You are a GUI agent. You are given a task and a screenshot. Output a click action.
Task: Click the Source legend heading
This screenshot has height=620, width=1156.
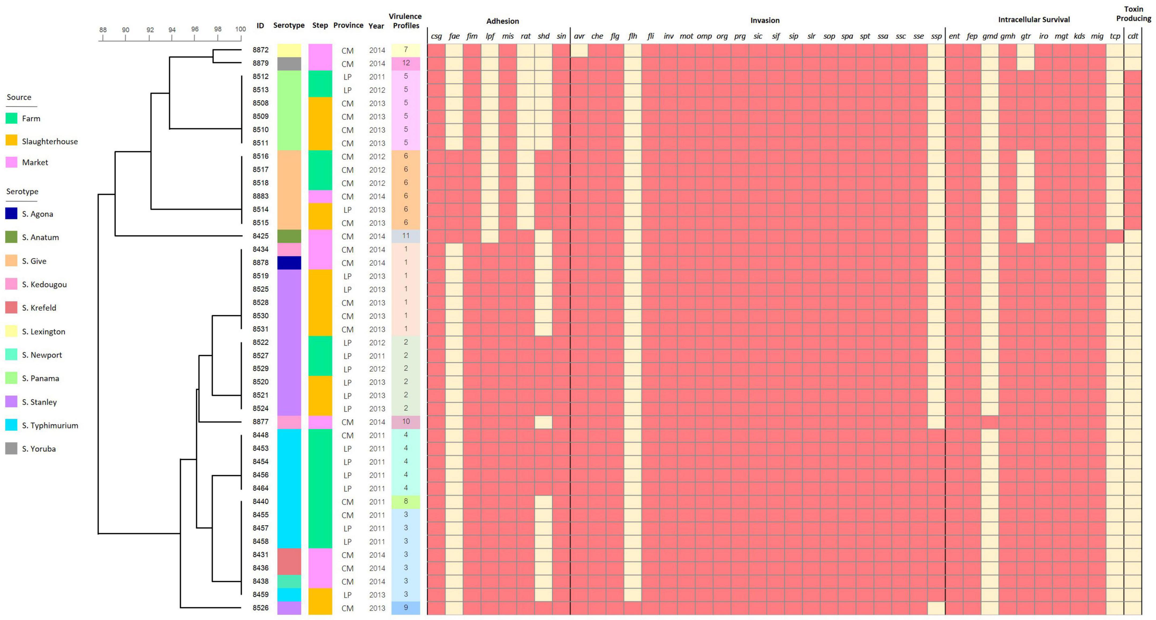(19, 97)
